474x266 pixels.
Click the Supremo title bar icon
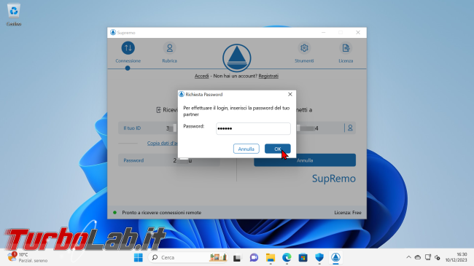point(113,32)
